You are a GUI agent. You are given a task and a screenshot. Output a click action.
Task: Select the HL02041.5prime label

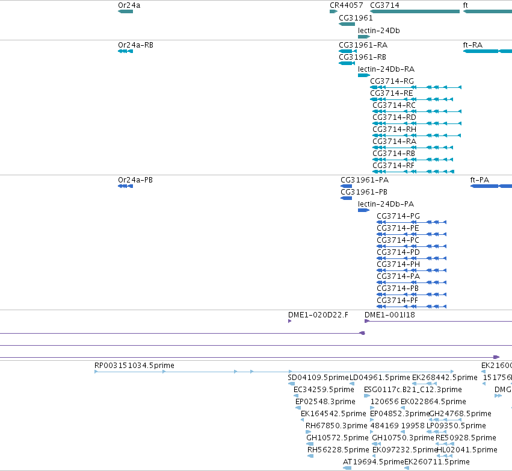tap(467, 450)
